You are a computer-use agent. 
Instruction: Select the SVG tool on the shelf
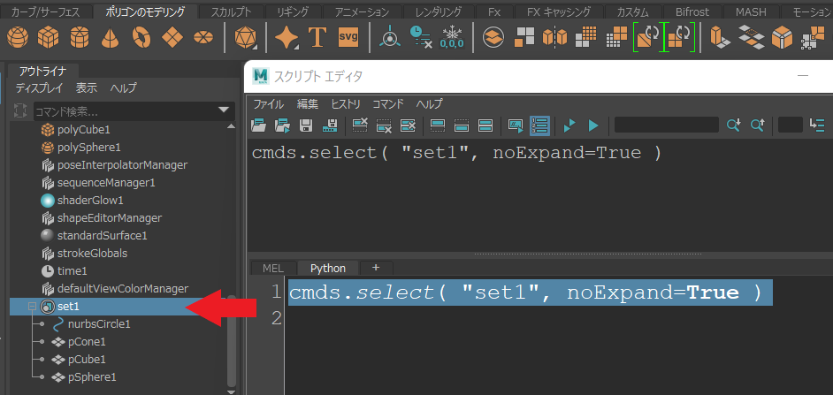348,38
